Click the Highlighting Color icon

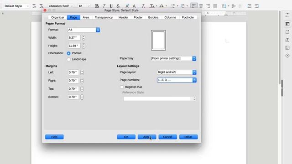[162, 6]
